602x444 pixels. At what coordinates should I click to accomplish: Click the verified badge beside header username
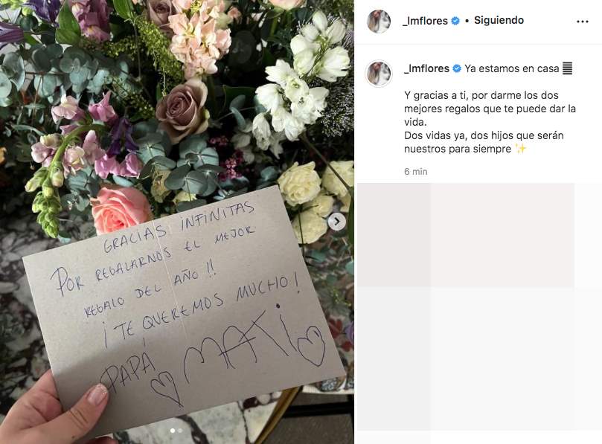coord(455,21)
